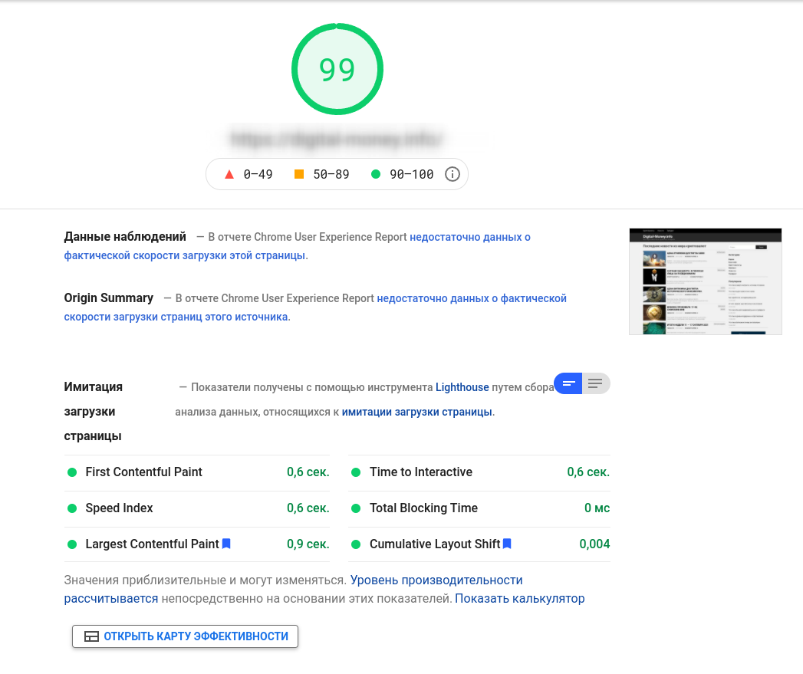This screenshot has width=803, height=674.
Task: Click the table icon in the open treemap button
Action: tap(92, 636)
